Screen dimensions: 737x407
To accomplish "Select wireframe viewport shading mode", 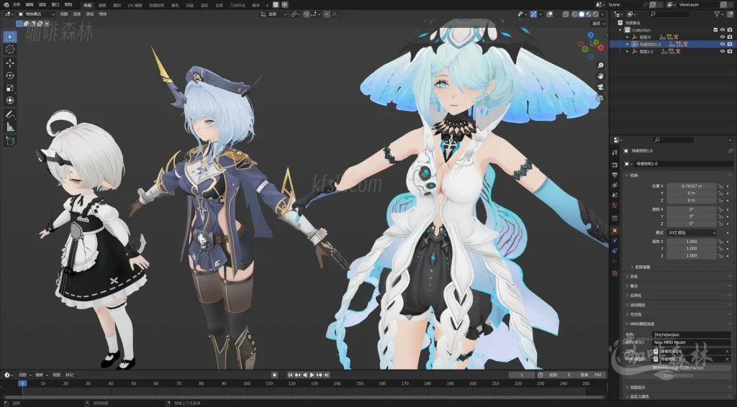I will click(574, 14).
